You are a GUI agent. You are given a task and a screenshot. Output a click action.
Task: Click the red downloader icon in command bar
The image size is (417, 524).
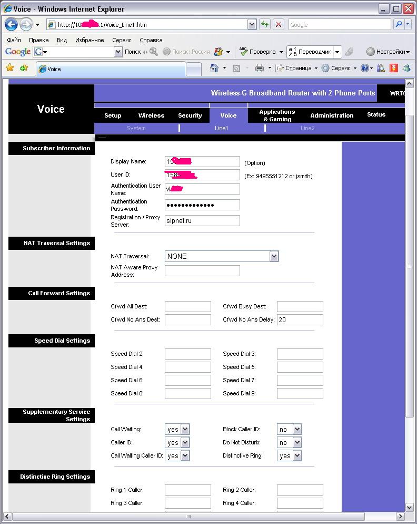pos(394,68)
